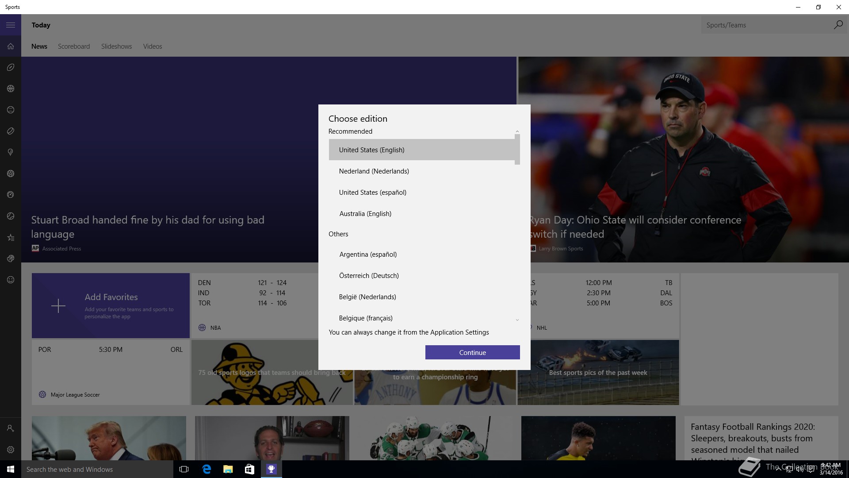Select Australia (English) edition
The height and width of the screenshot is (478, 849).
point(422,213)
